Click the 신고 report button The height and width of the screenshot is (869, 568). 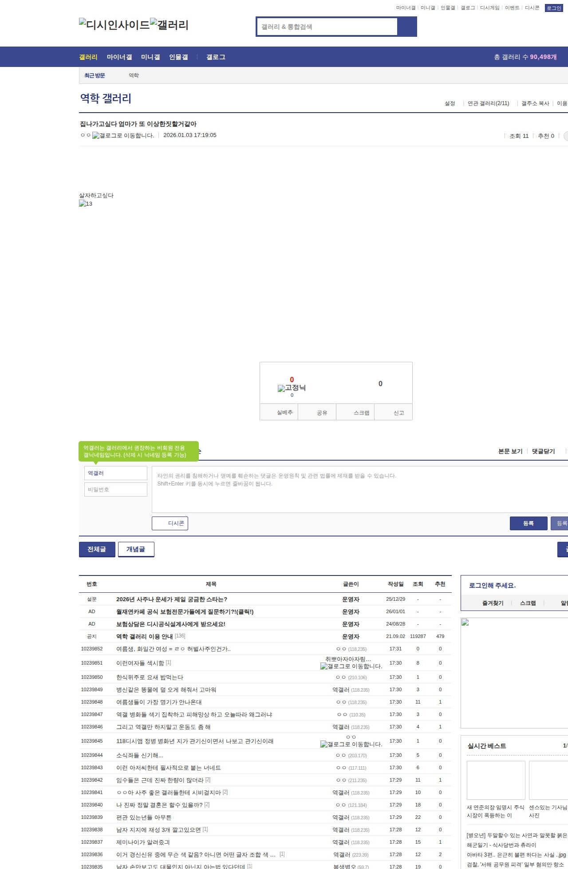point(398,413)
